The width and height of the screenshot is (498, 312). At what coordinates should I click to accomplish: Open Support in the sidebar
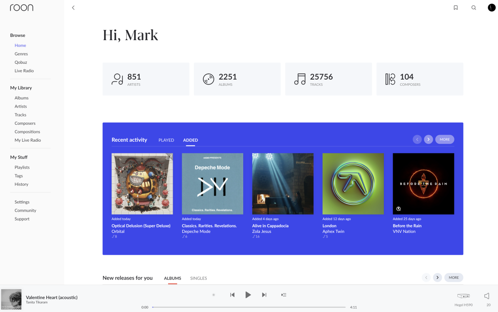tap(22, 219)
